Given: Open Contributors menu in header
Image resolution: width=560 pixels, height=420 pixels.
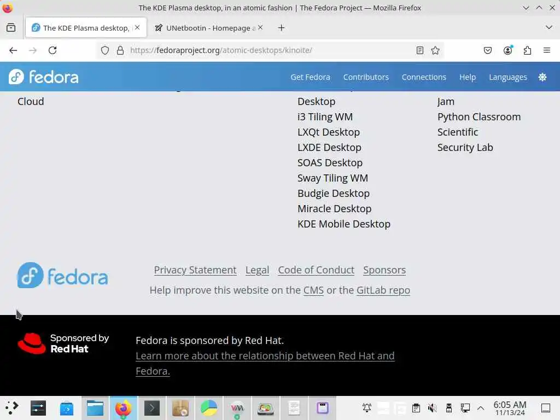Looking at the screenshot, I should (x=366, y=77).
